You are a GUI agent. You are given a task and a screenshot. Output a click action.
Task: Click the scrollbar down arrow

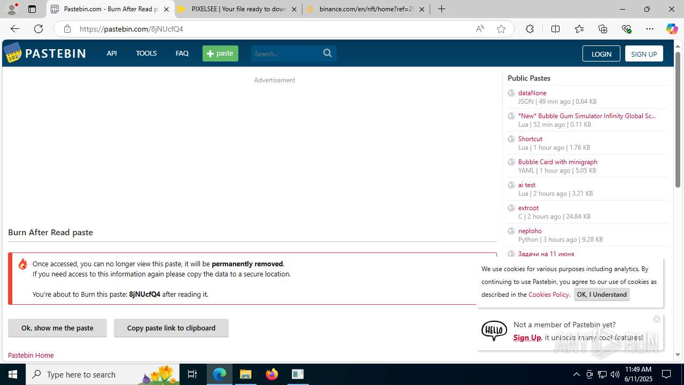tap(678, 355)
